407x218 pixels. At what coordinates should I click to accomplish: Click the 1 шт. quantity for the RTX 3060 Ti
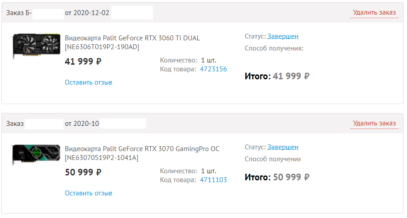(208, 60)
